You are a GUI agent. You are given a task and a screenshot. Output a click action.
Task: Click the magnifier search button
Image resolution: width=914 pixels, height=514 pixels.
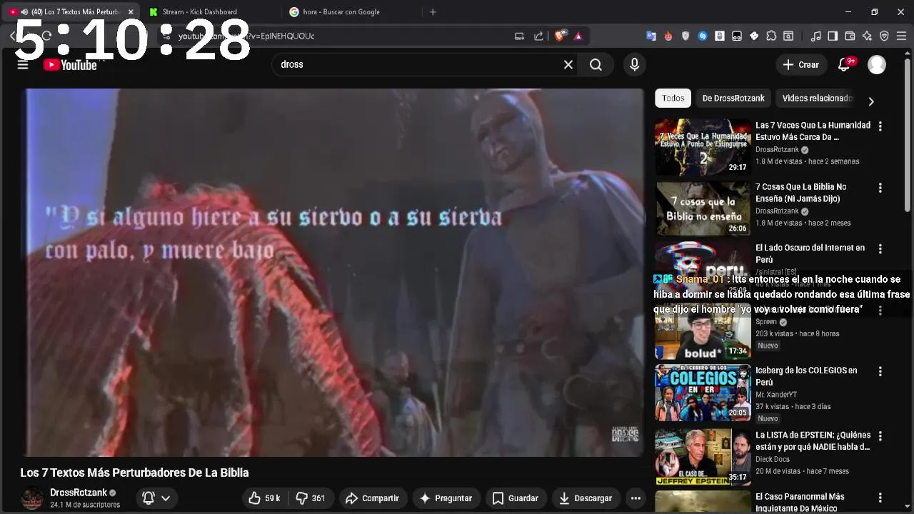click(x=596, y=65)
